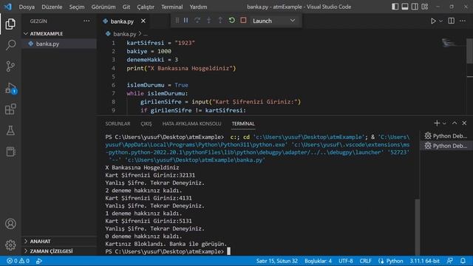Viewport: 473px width, 266px height.
Task: Click the Step Over debug button
Action: click(197, 21)
